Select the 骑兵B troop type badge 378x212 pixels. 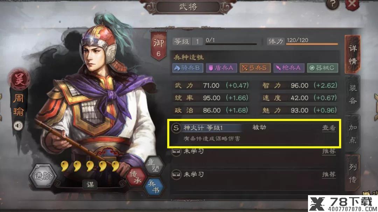click(188, 68)
